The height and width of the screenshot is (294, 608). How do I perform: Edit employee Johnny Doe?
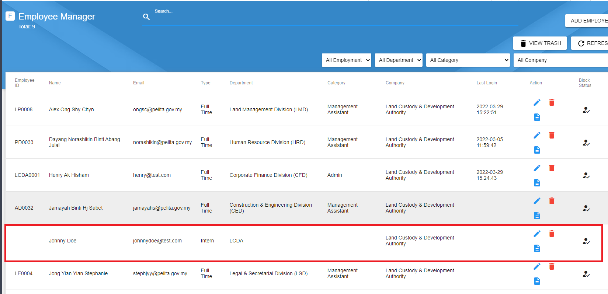click(x=537, y=234)
